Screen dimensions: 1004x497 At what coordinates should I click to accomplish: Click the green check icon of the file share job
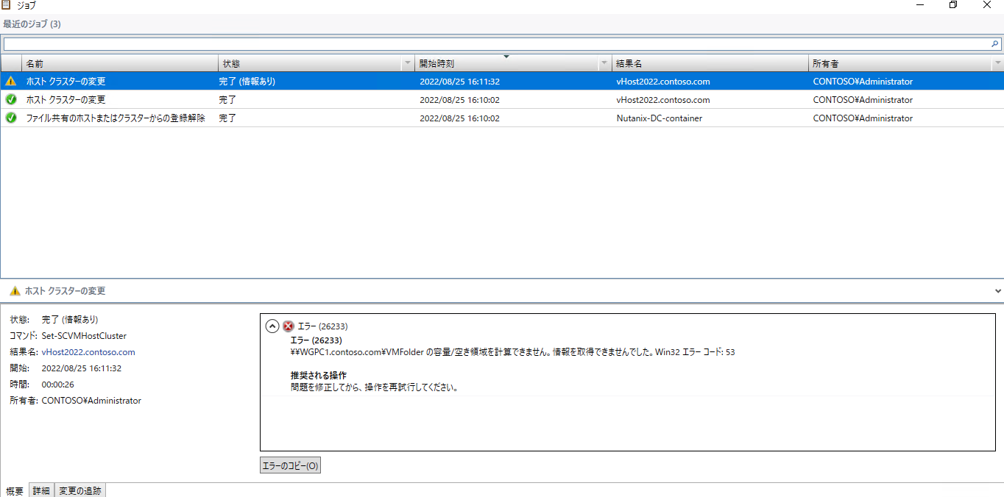(11, 118)
